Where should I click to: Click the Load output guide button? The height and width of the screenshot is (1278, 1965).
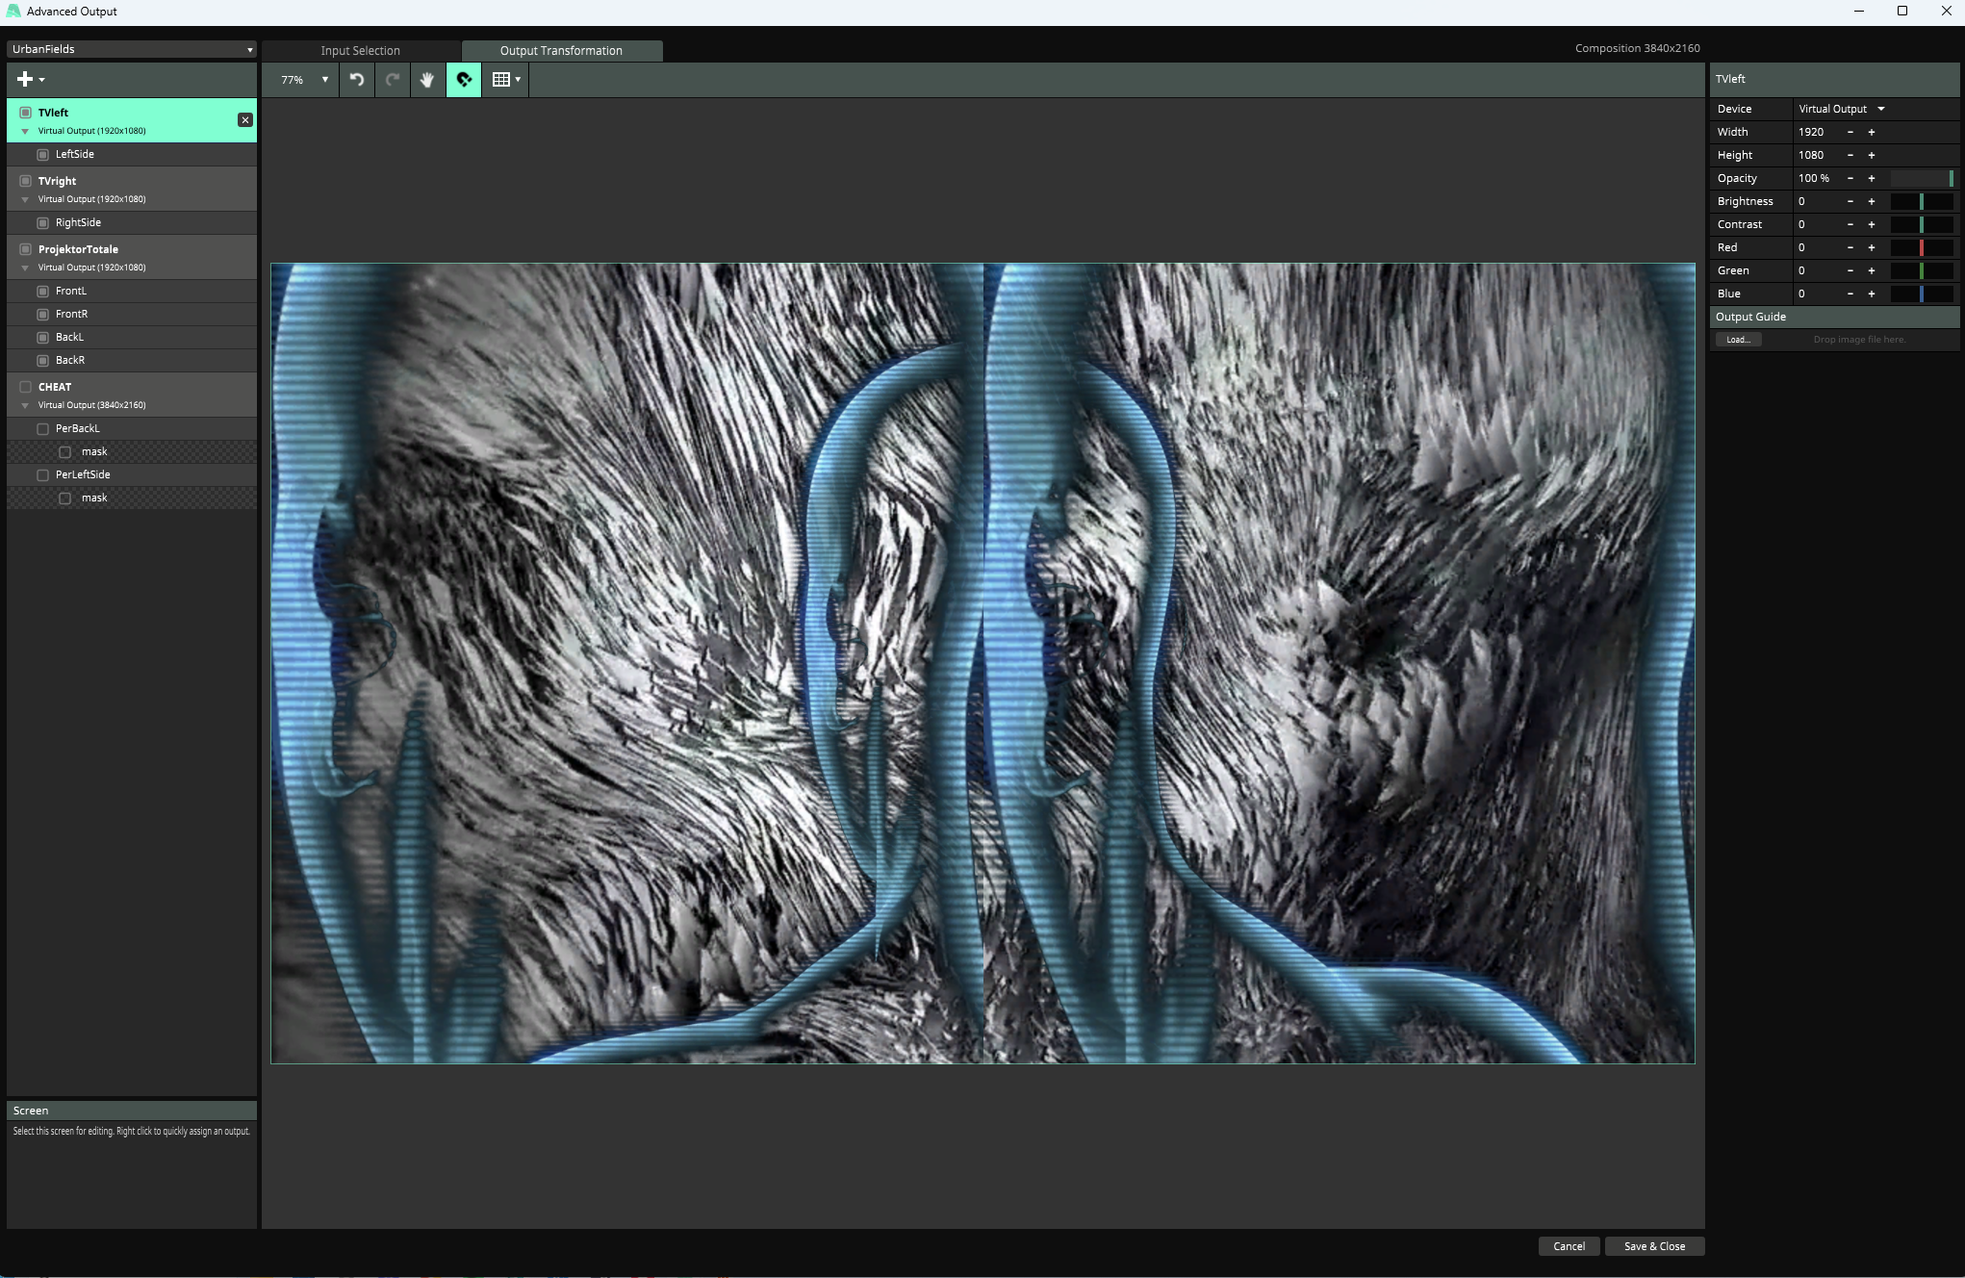tap(1738, 340)
